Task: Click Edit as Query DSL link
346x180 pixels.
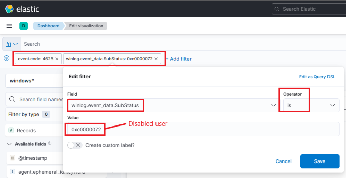Action: (317, 77)
